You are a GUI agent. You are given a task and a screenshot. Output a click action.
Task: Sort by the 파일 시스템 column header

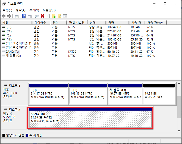[76, 22]
